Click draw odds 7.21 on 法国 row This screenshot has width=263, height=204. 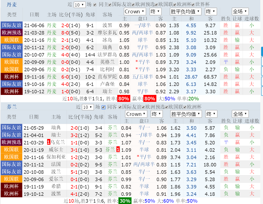(191, 165)
